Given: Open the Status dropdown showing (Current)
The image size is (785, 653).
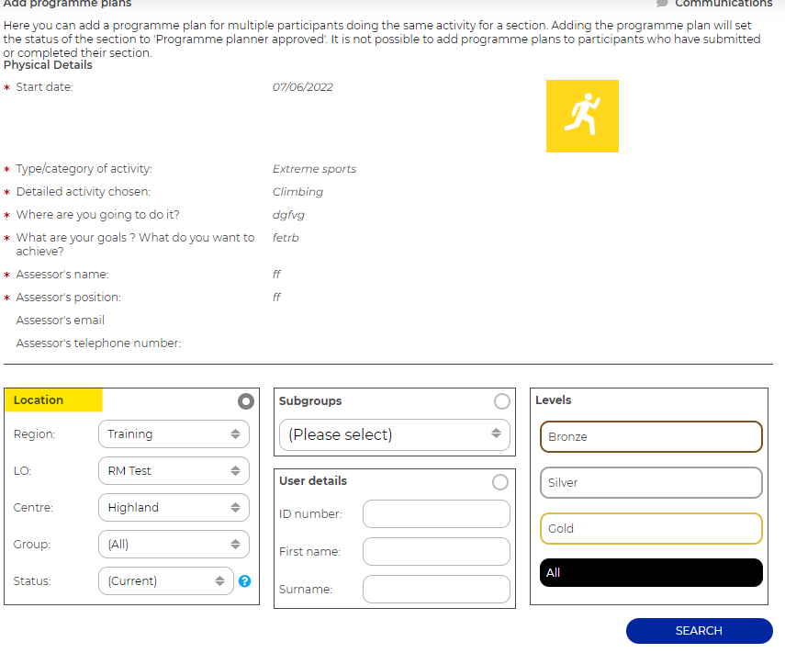Looking at the screenshot, I should pos(166,580).
